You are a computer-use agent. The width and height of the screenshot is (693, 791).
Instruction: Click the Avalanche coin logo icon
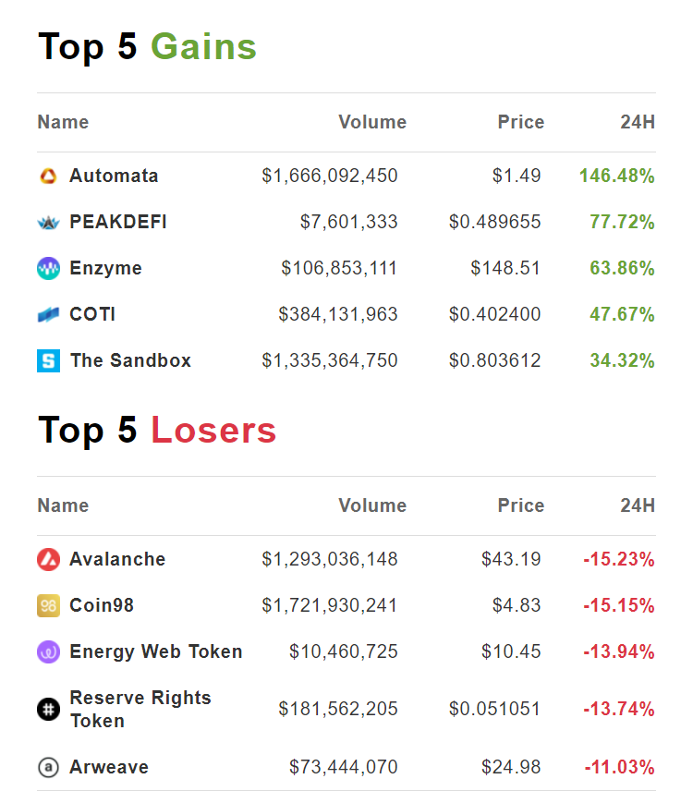[48, 560]
